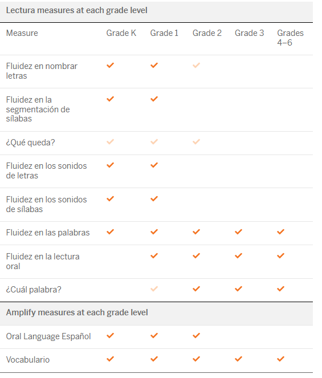Click the ¿Qué queda? measure label
Screen dimensions: 322x378
tap(30, 143)
